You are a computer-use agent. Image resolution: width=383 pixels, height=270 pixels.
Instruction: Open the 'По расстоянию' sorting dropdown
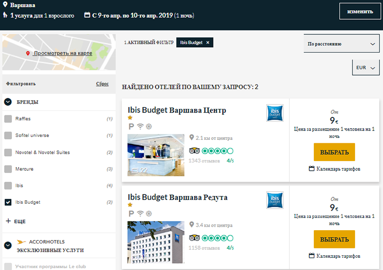[x=341, y=44]
